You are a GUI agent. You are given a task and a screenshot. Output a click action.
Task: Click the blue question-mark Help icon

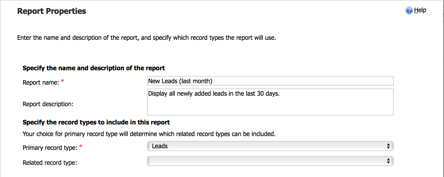coord(409,11)
